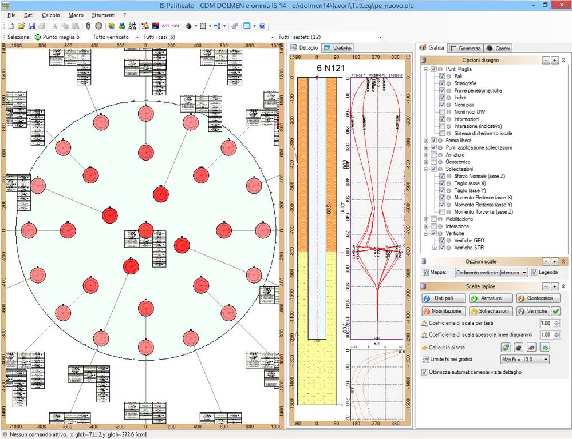
Task: Open a file with the folder icon
Action: pyautogui.click(x=21, y=26)
